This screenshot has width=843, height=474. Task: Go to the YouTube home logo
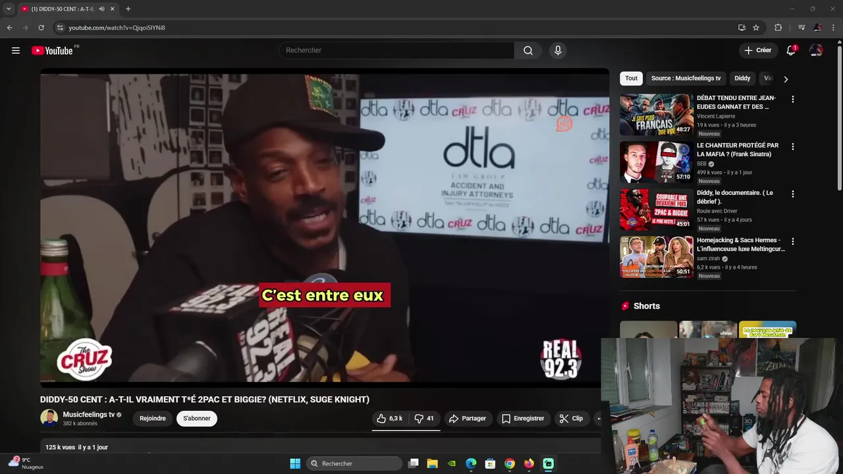tap(53, 51)
